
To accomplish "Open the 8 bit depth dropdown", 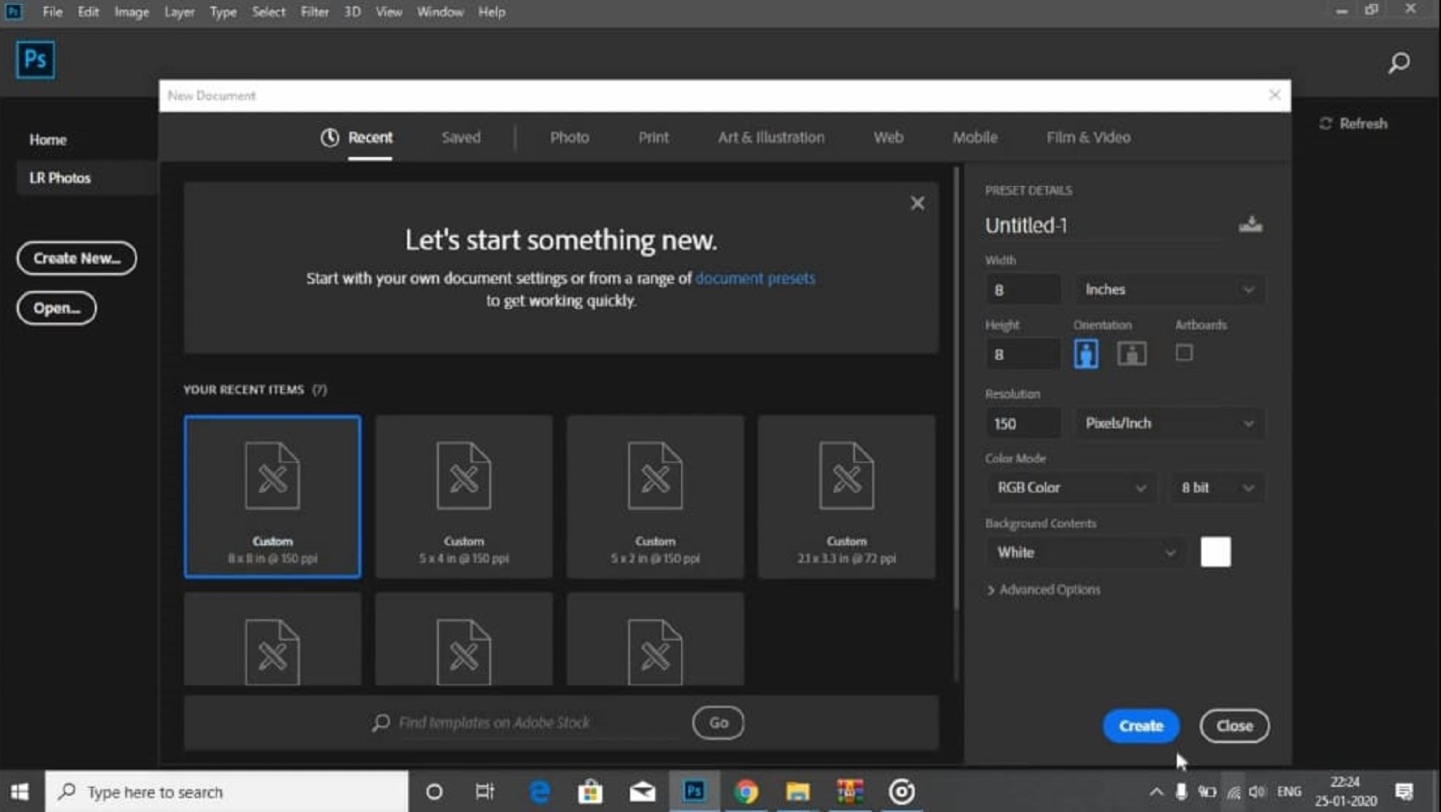I will pyautogui.click(x=1217, y=488).
